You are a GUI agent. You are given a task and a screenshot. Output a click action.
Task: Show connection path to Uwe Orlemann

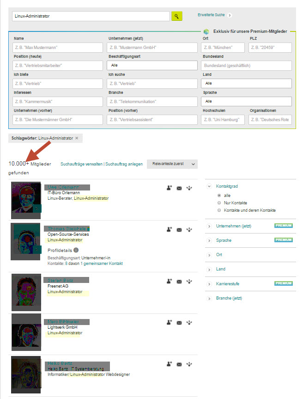(189, 188)
